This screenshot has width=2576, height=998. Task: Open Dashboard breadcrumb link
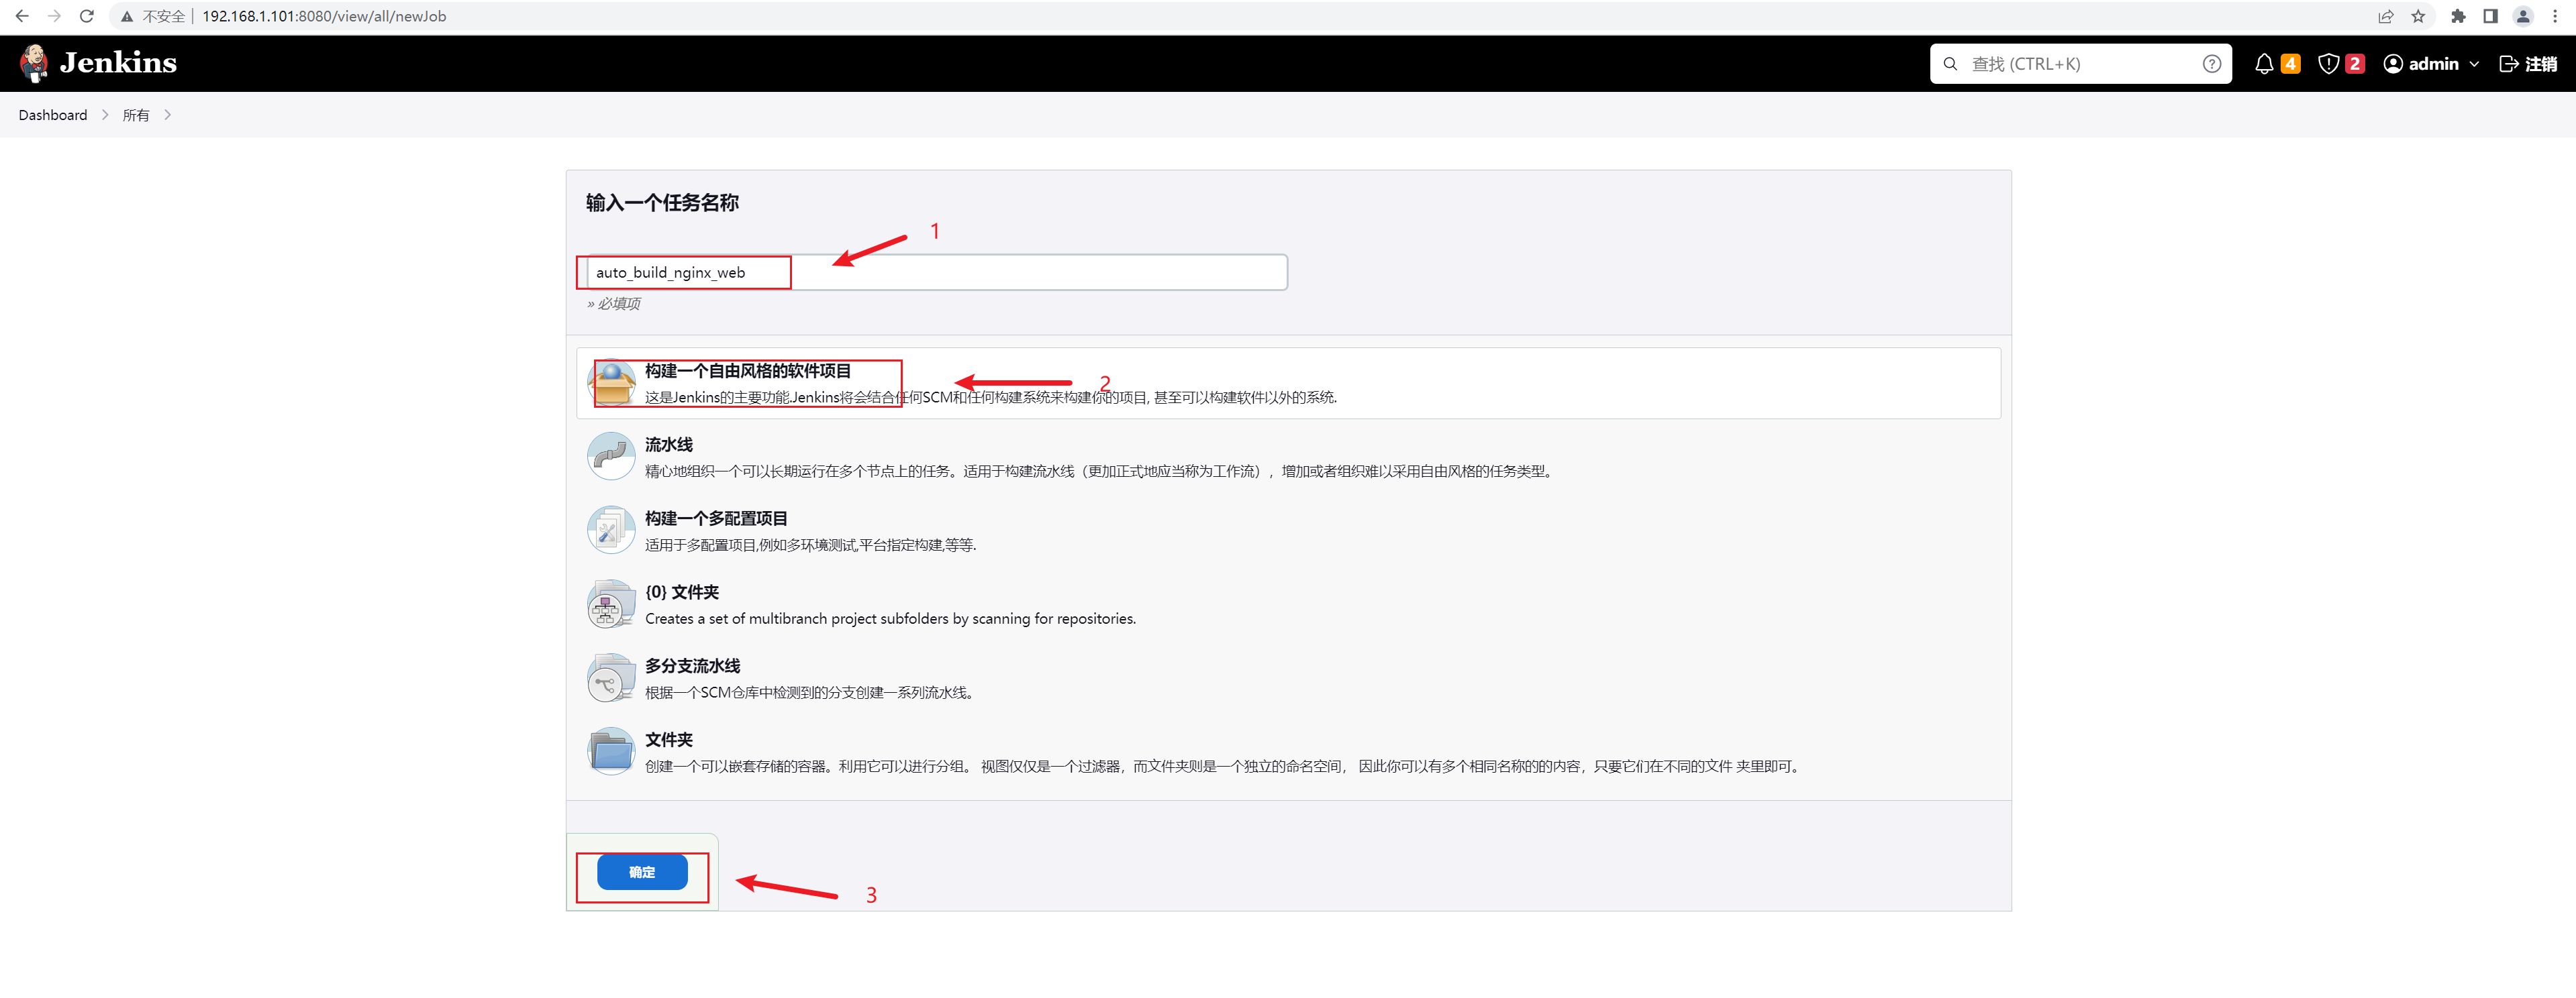53,115
